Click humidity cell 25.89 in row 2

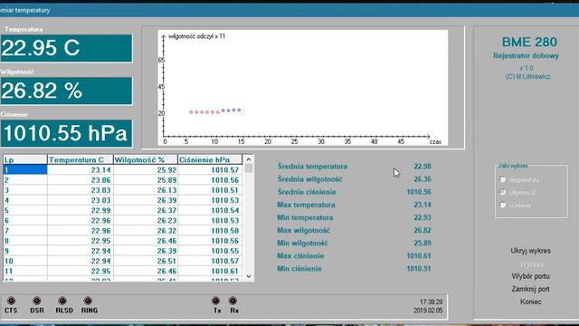click(146, 180)
